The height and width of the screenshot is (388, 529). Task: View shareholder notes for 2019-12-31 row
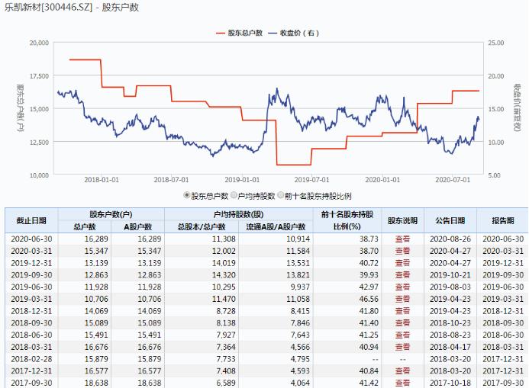click(402, 262)
